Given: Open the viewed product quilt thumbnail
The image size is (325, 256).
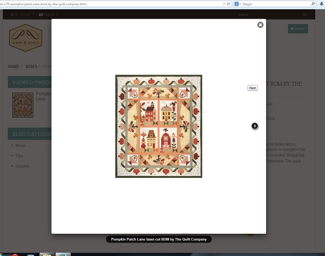Looking at the screenshot, I should click(23, 105).
